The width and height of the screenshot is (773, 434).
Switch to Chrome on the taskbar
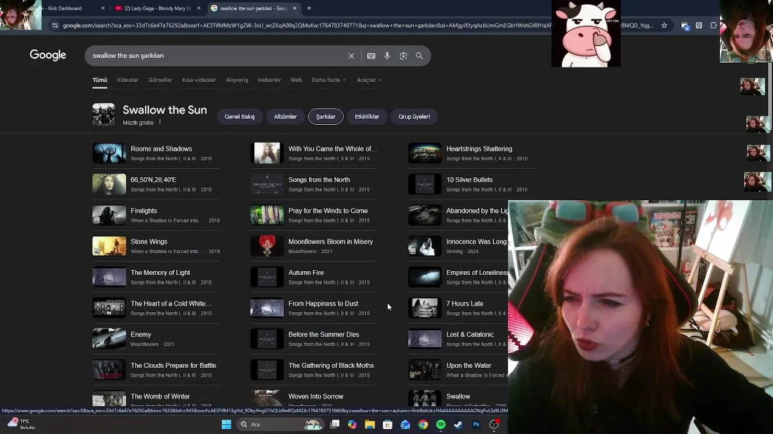[x=423, y=424]
